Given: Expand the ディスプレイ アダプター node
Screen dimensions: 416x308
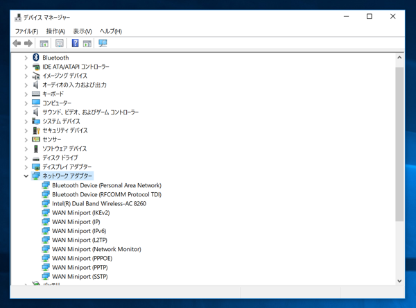Looking at the screenshot, I should [26, 167].
